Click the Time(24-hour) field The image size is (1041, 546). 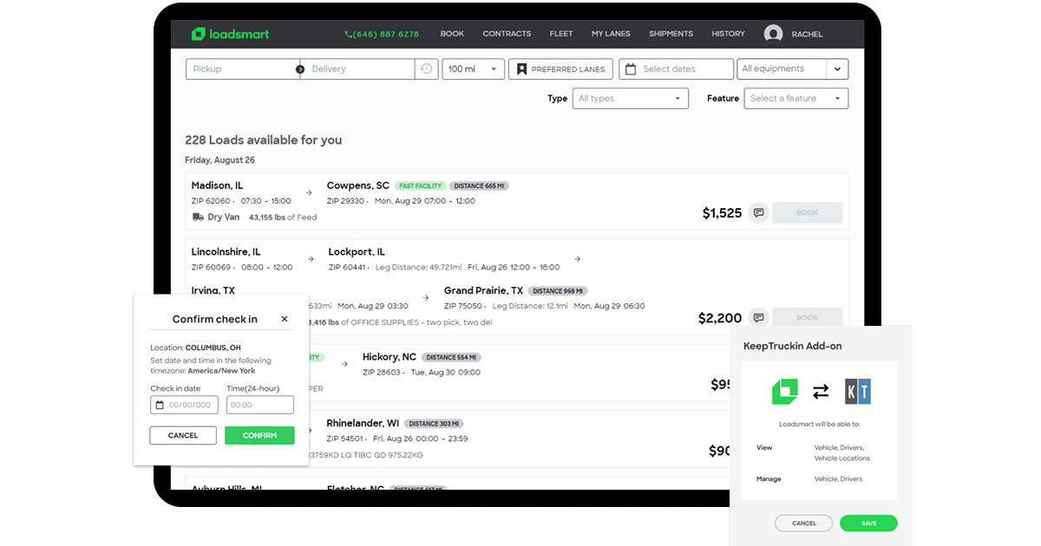coord(260,405)
